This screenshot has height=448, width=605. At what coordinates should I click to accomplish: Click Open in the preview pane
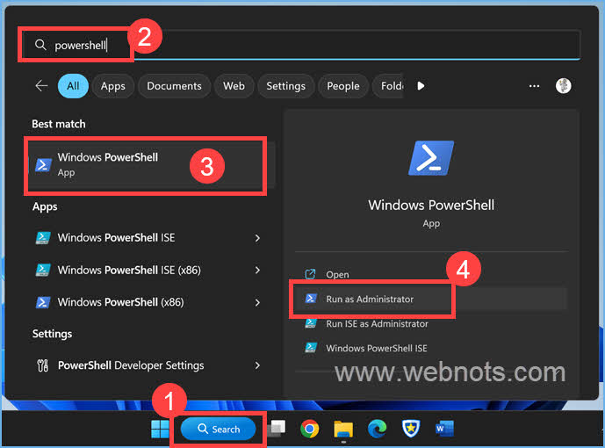pyautogui.click(x=431, y=274)
